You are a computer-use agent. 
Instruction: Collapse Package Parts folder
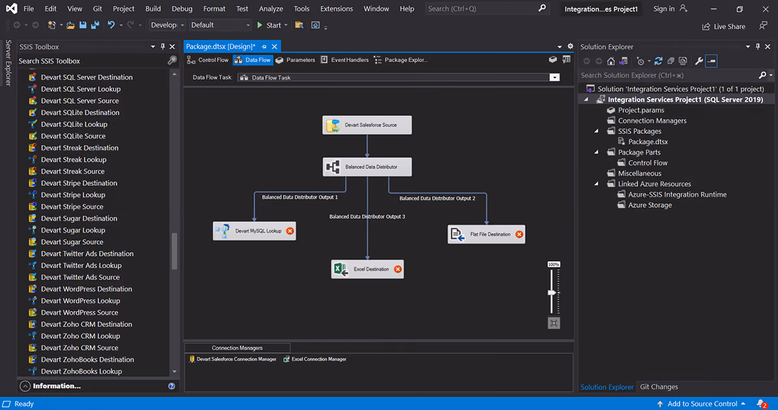(x=597, y=152)
